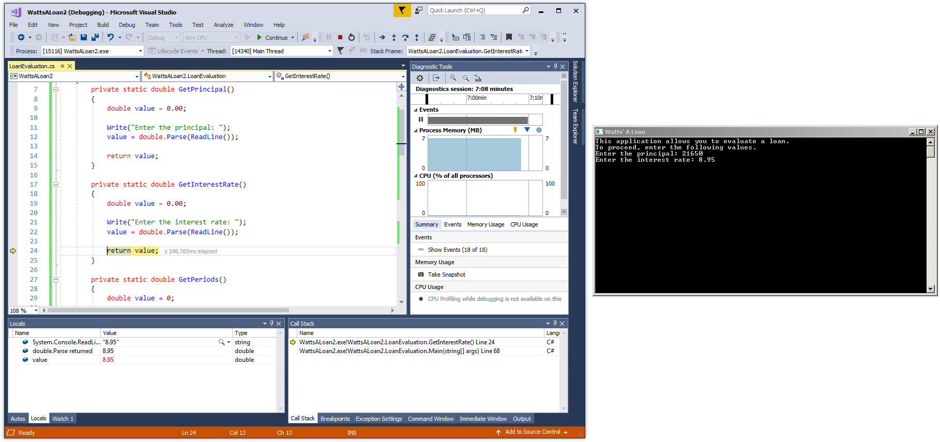Screen dimensions: 940x442
Task: Click the Diagnostic Tools output window icon
Action: 436,78
